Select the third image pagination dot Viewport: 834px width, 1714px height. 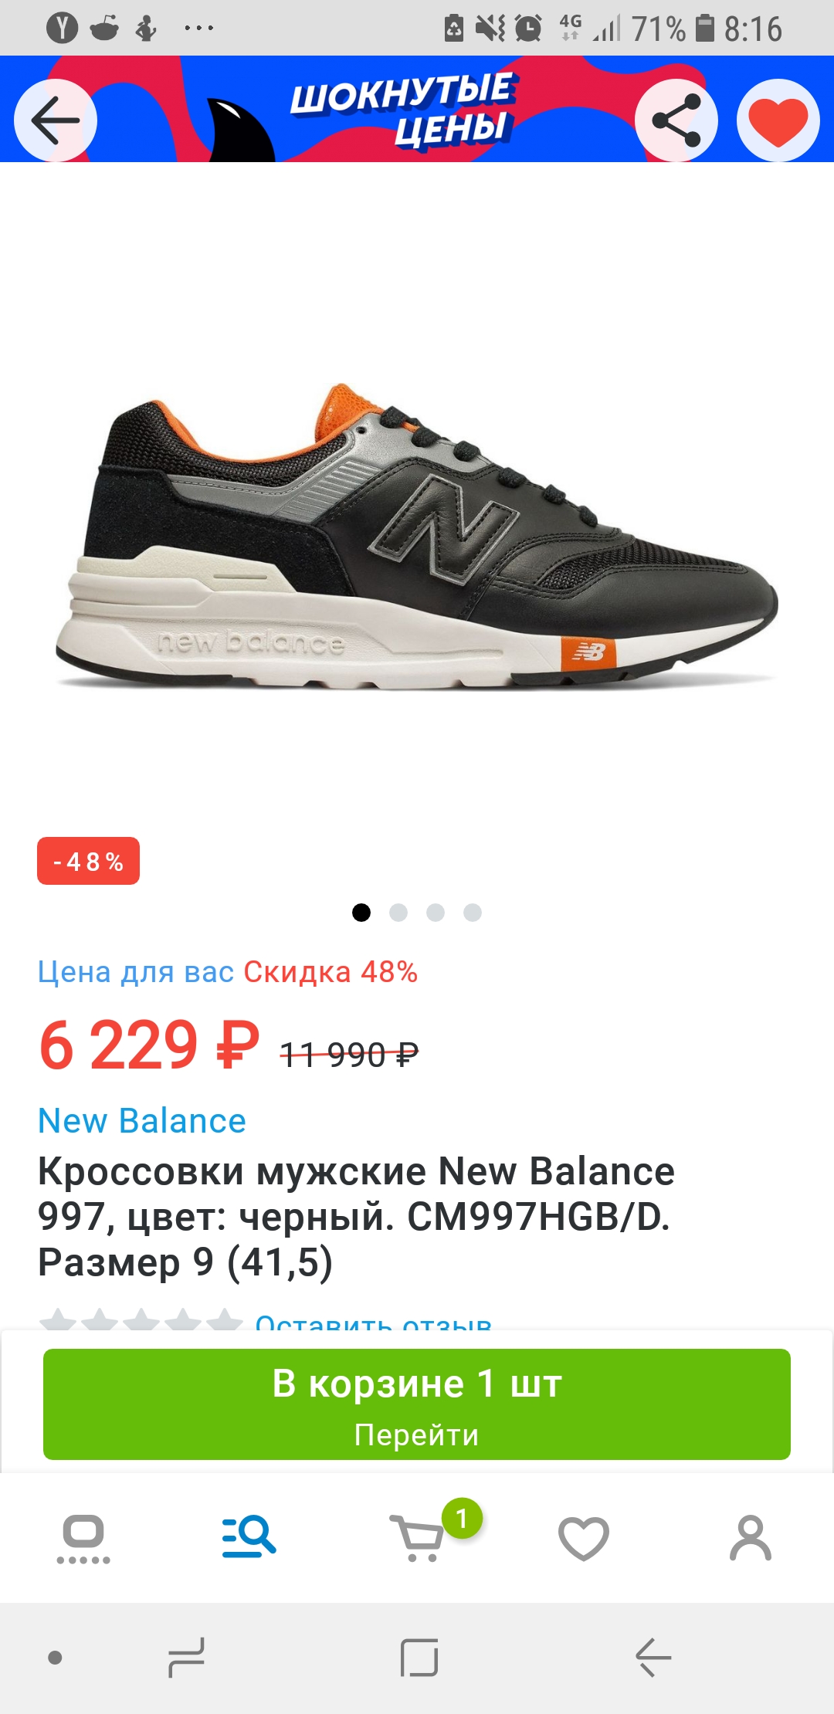436,913
